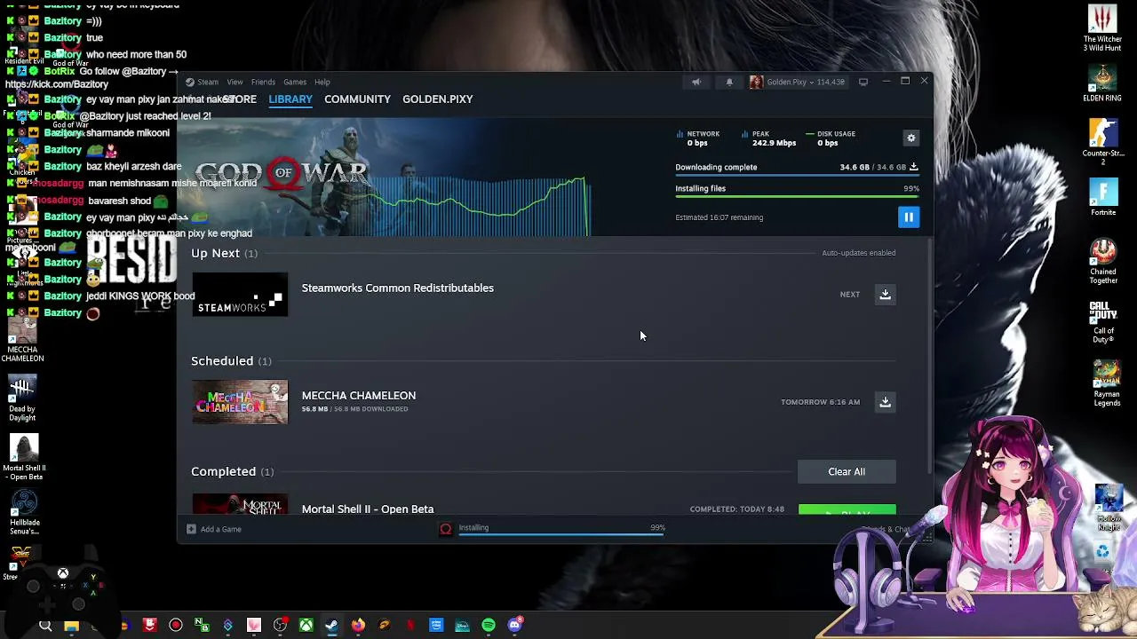Open Chained Together desktop shortcut
1137x639 pixels.
[x=1103, y=262]
